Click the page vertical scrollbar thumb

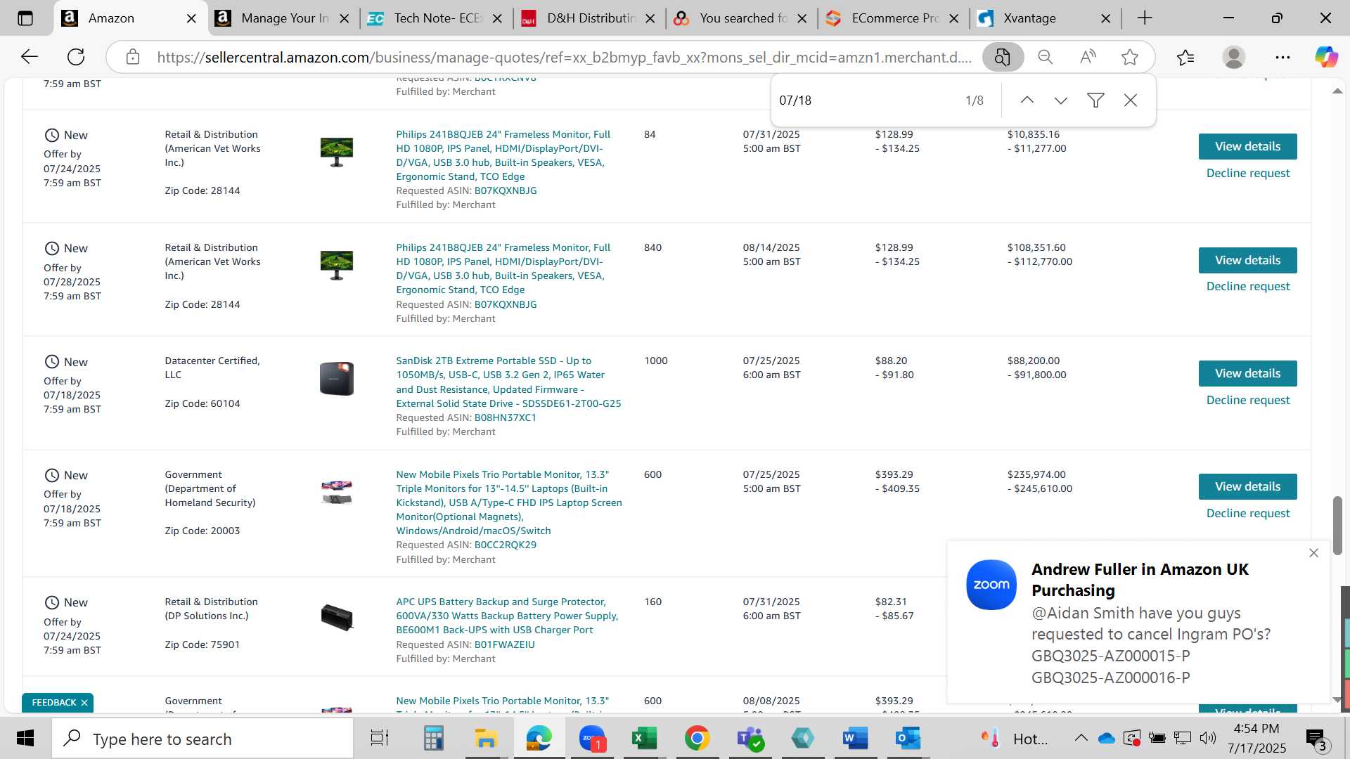[1337, 525]
